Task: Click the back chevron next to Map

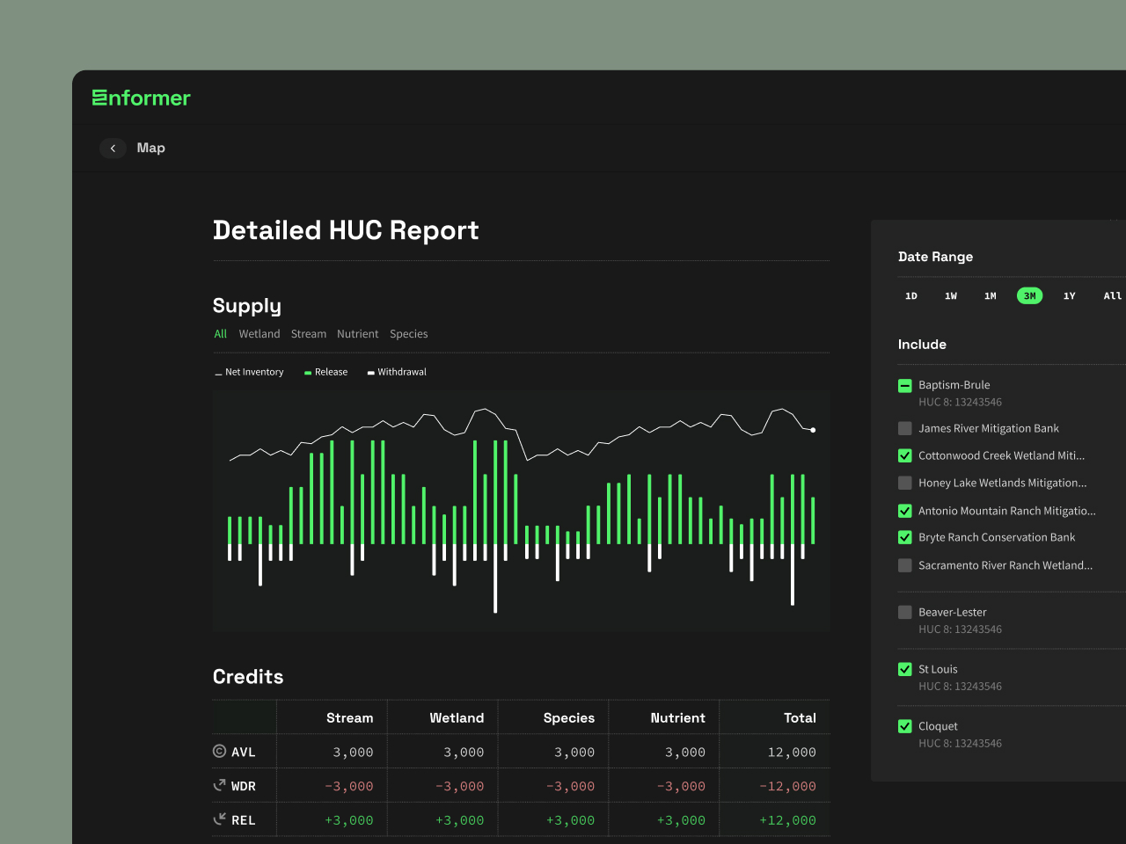Action: (113, 149)
